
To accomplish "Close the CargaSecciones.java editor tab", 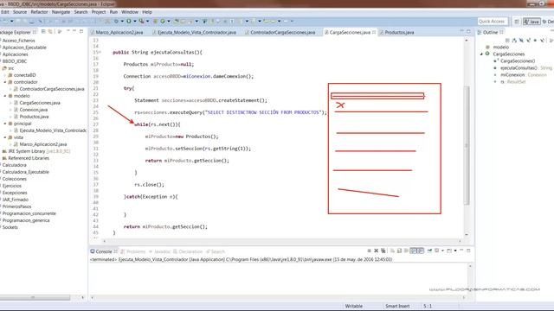I will [x=374, y=32].
